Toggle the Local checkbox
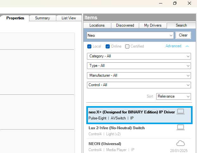Viewport: 197px width, 153px height. point(89,46)
